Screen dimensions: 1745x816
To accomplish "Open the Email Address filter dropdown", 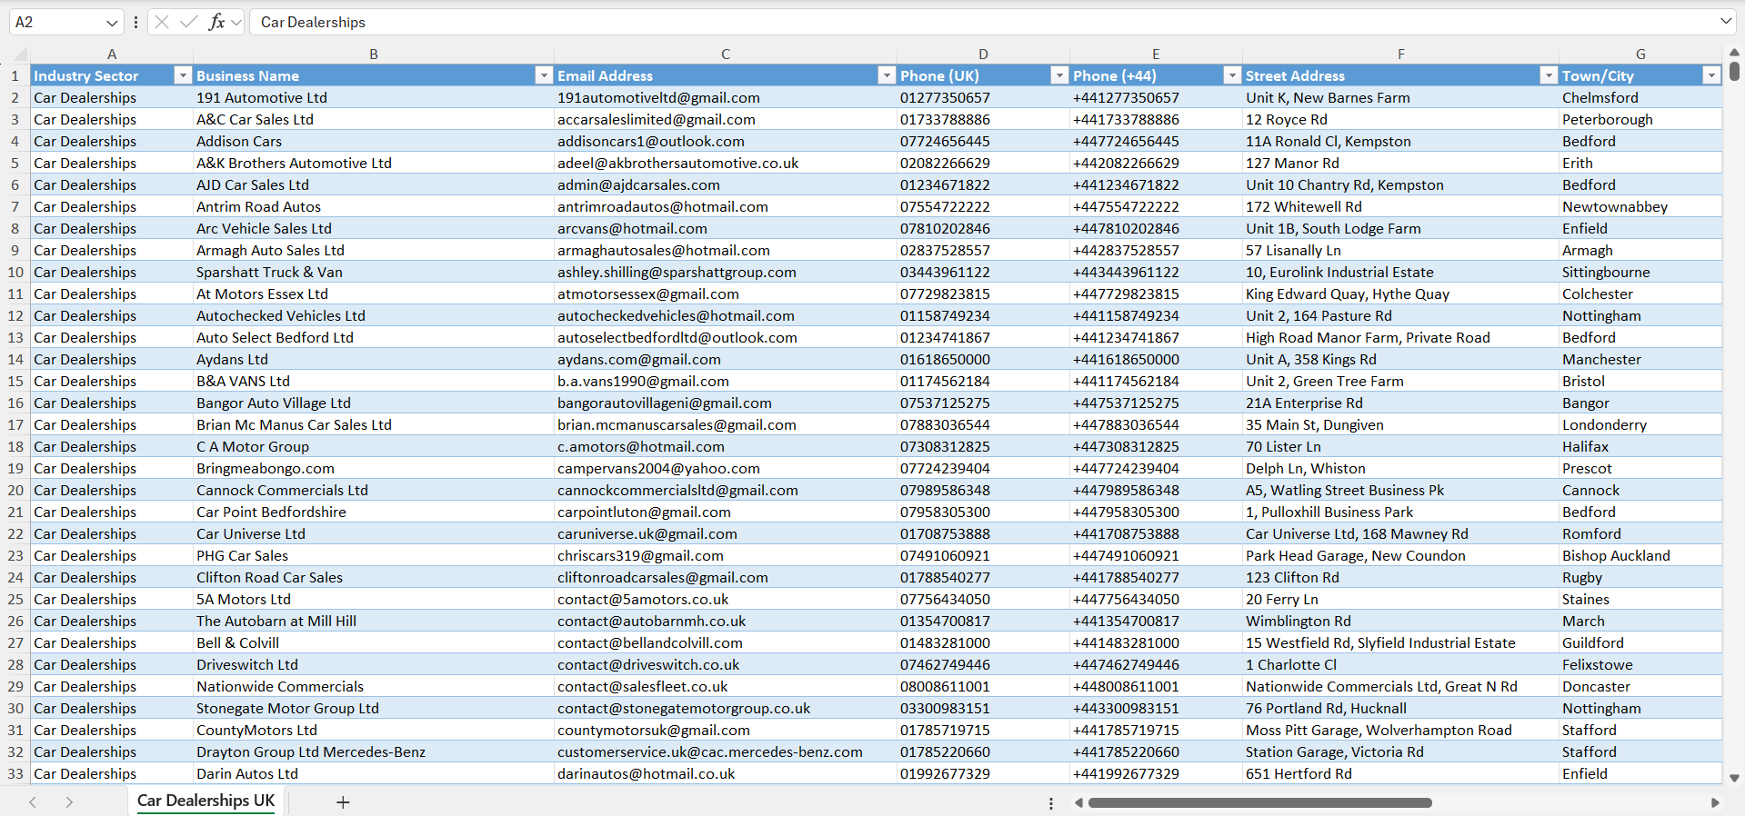I will tap(887, 75).
